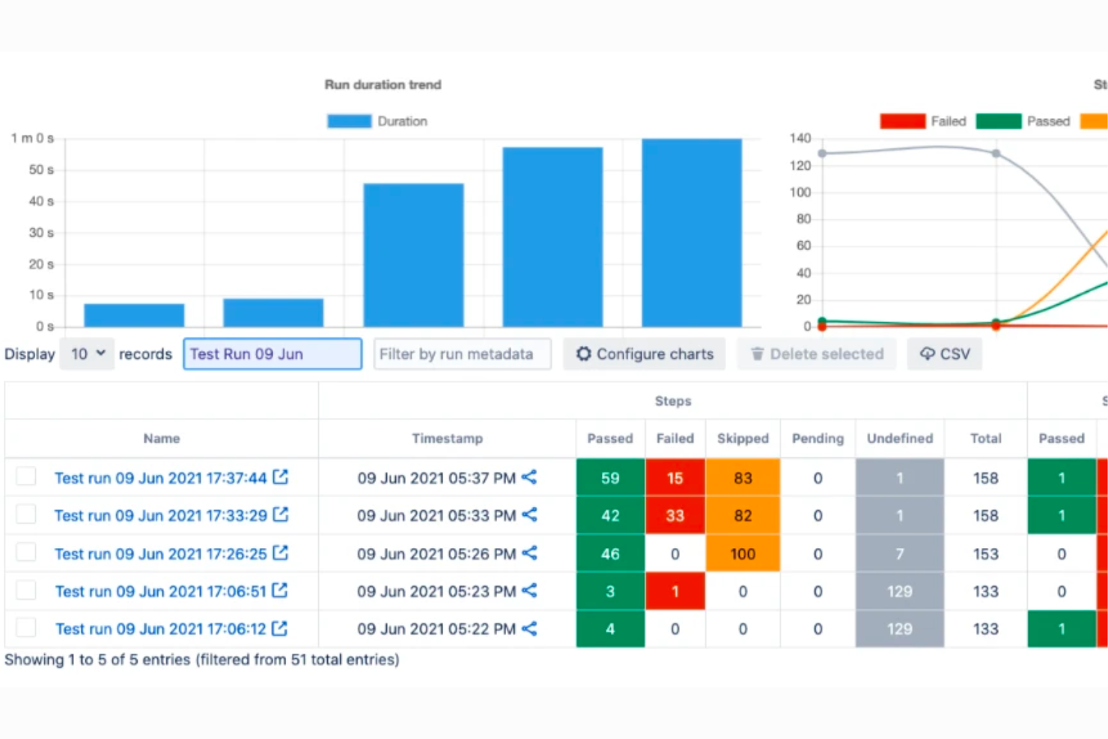Open external link for Test run 17:33:29
This screenshot has height=739, width=1108.
(x=280, y=514)
